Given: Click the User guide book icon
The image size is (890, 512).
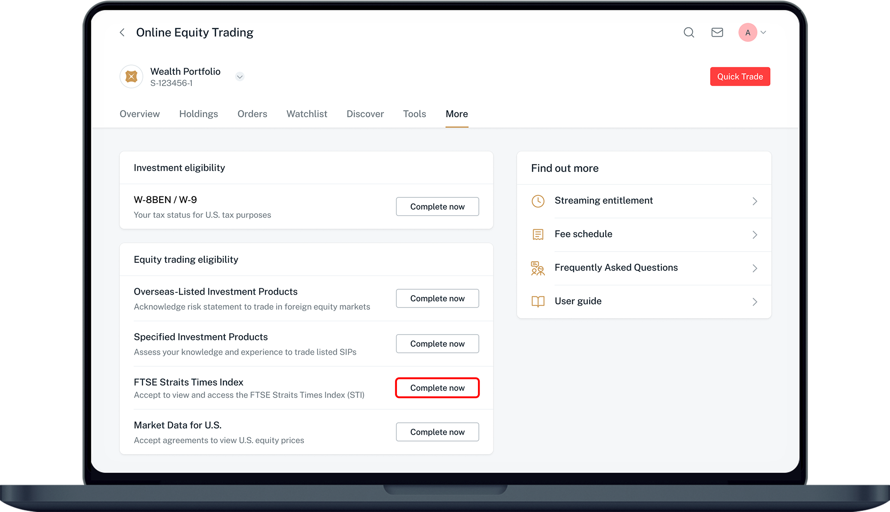Looking at the screenshot, I should tap(538, 301).
